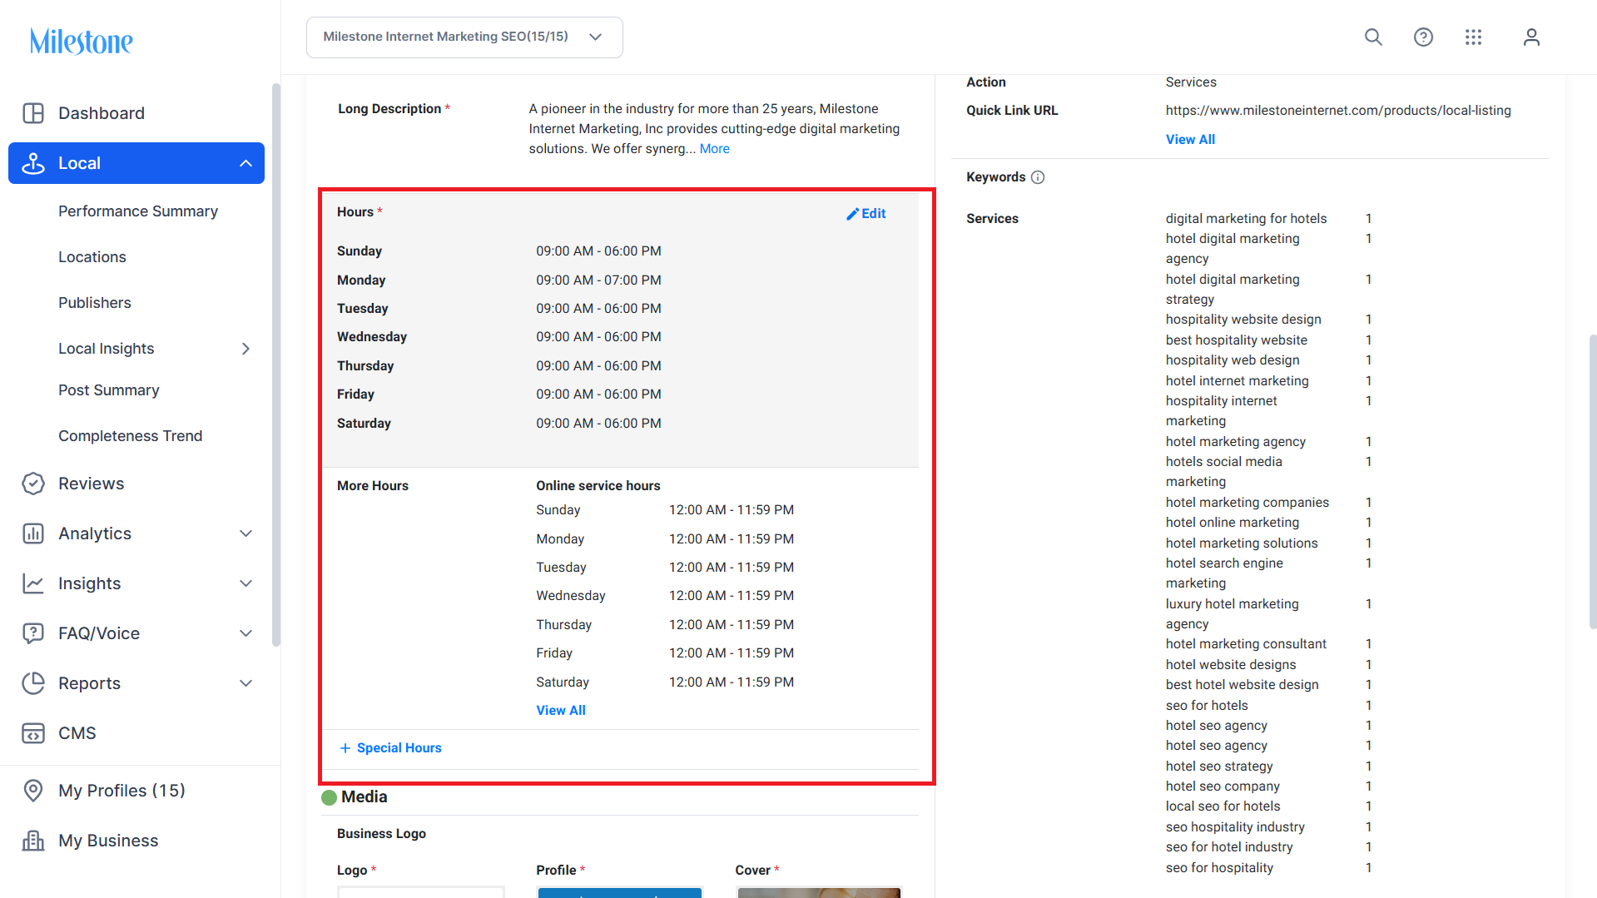1597x898 pixels.
Task: Open the apps grid icon
Action: (1473, 37)
